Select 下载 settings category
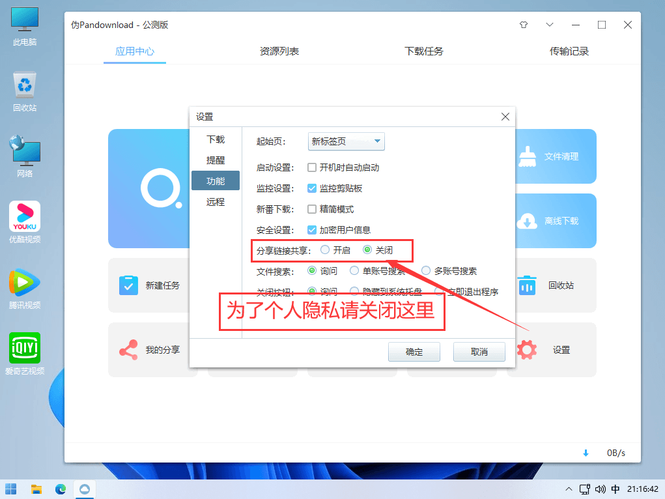Screen dimensions: 665x499 216,139
